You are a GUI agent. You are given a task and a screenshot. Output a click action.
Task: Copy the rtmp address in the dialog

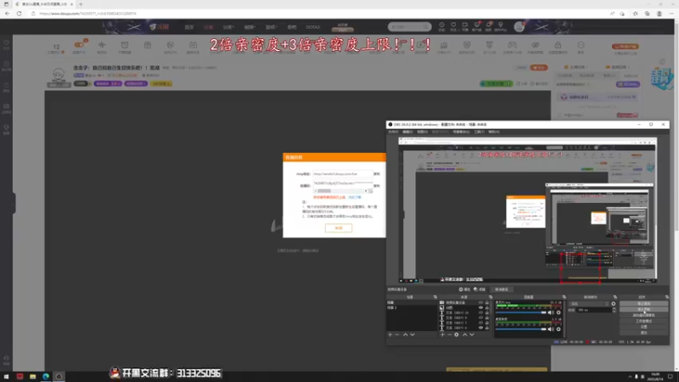[377, 174]
